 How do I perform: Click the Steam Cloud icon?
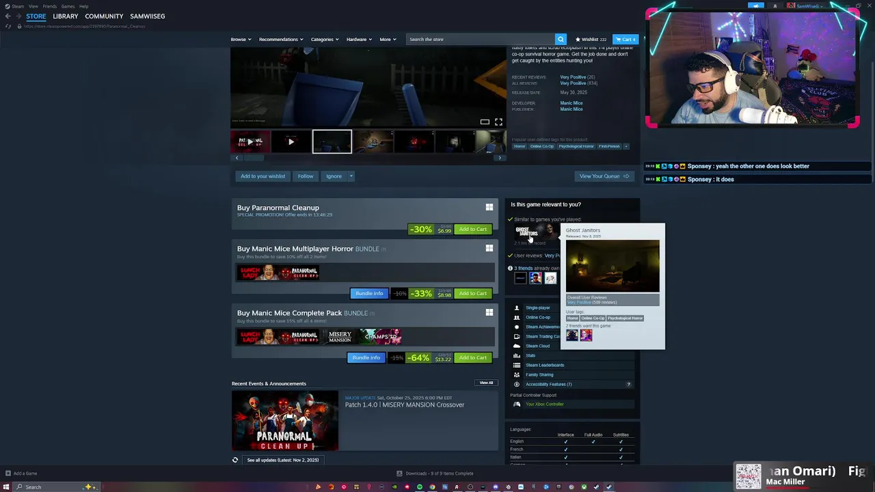click(517, 346)
